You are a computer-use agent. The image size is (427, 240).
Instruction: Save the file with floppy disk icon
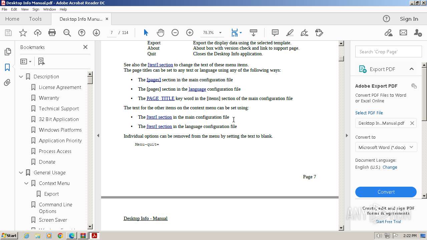click(x=8, y=33)
